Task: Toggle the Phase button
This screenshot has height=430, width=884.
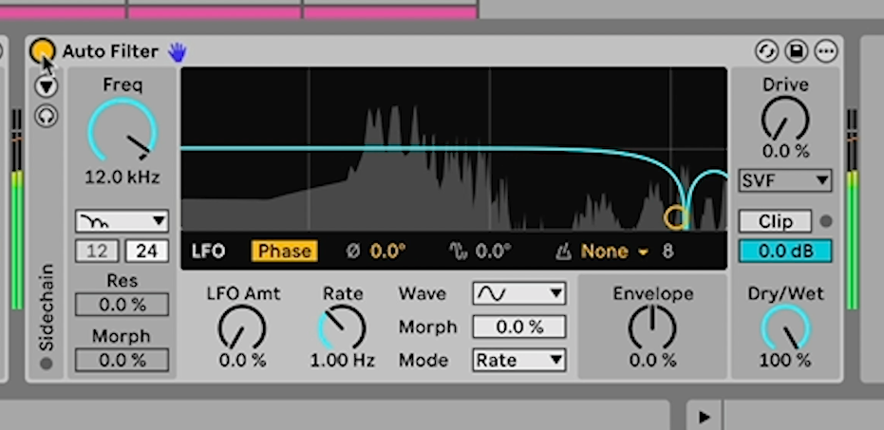Action: (x=285, y=252)
